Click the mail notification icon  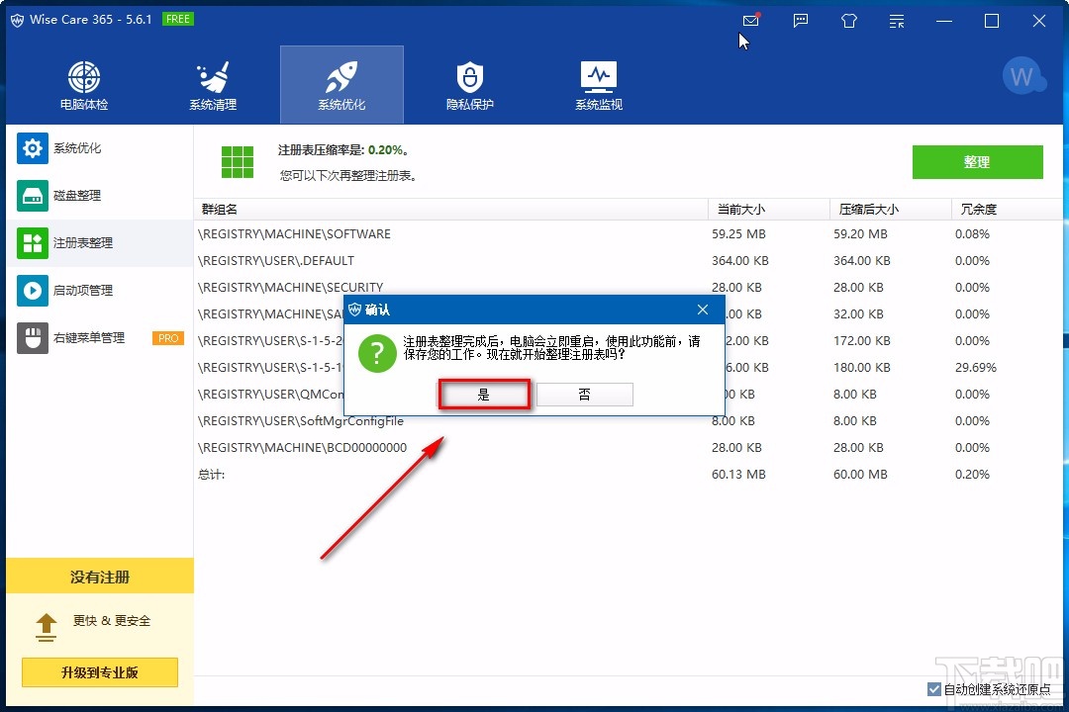point(751,21)
